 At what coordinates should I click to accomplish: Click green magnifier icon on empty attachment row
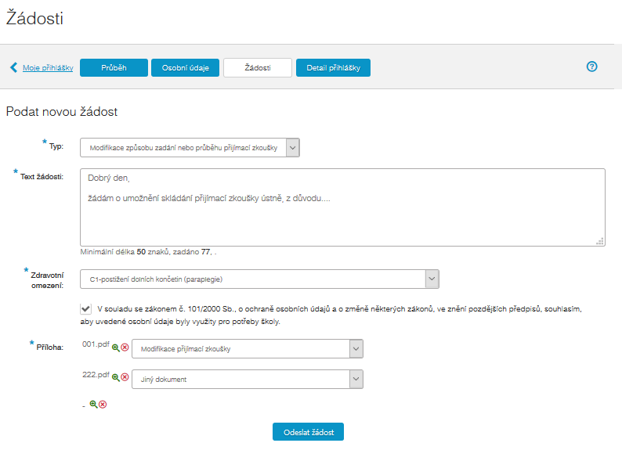(93, 405)
